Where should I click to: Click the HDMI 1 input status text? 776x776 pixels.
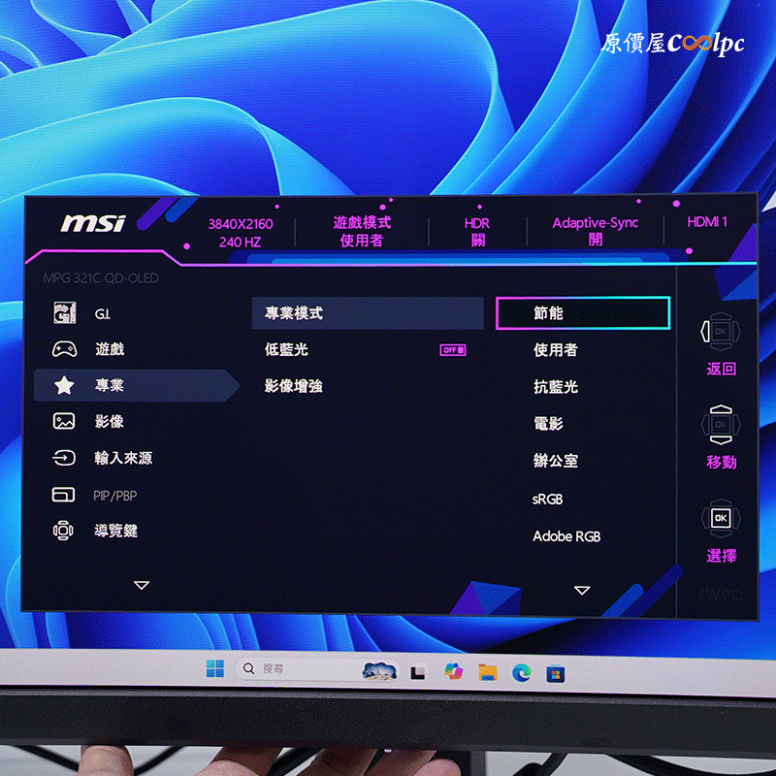pyautogui.click(x=707, y=222)
